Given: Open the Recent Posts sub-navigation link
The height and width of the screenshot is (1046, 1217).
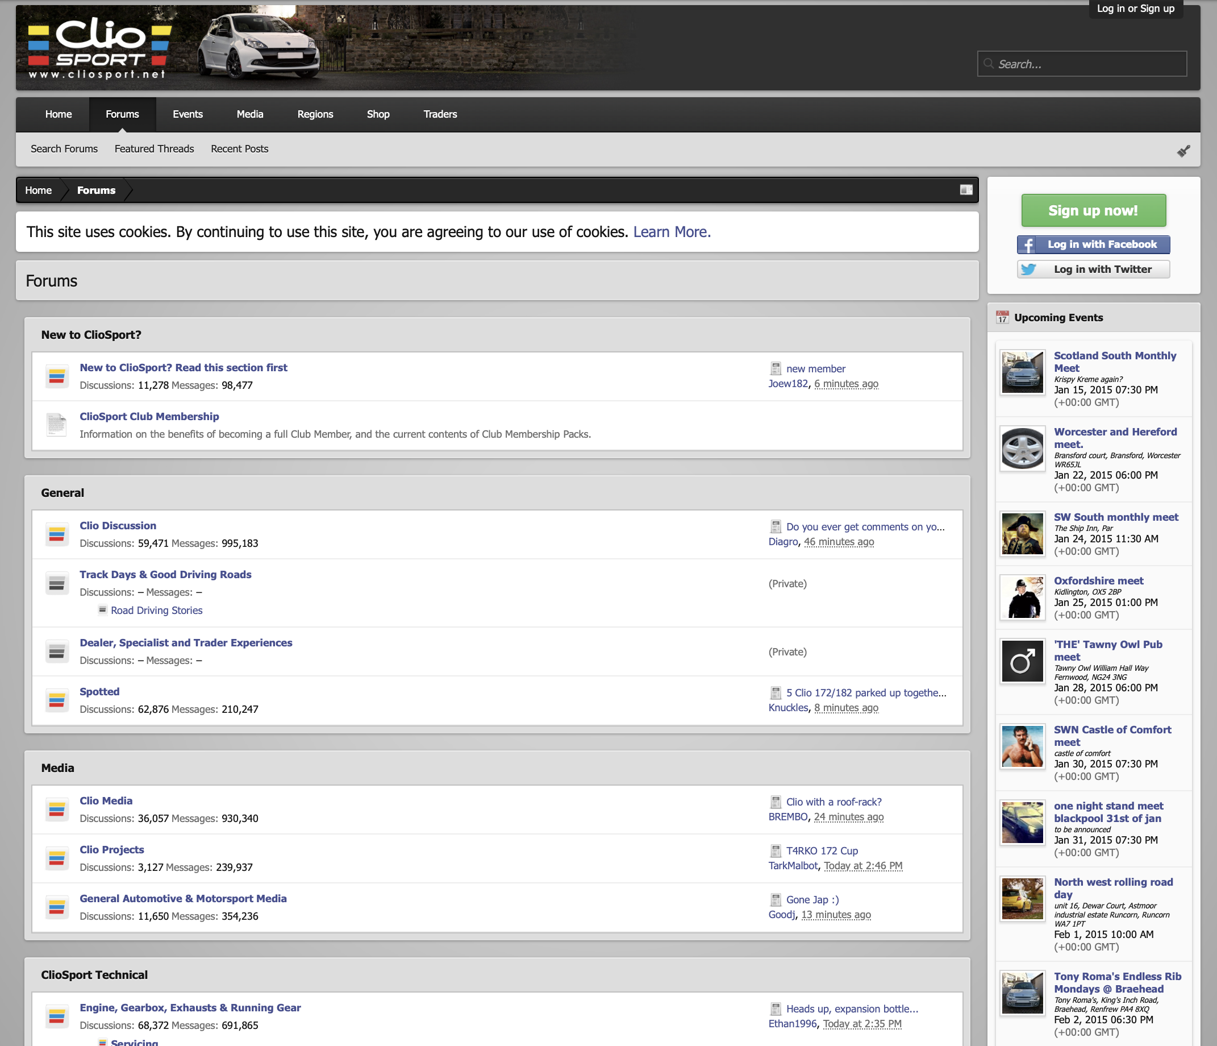Looking at the screenshot, I should pyautogui.click(x=239, y=149).
